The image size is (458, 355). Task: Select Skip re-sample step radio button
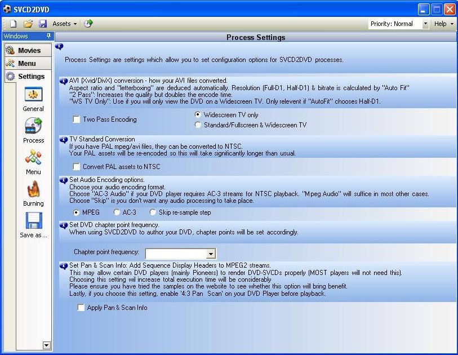[153, 212]
